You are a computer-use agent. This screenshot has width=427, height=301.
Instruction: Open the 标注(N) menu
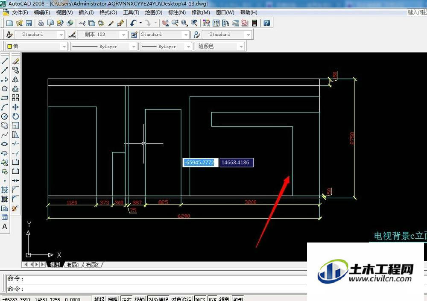pos(177,12)
